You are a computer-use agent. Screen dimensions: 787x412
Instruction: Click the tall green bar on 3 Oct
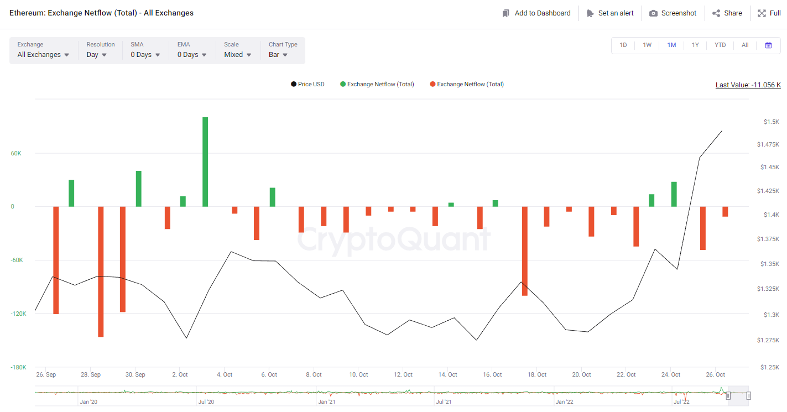click(205, 162)
